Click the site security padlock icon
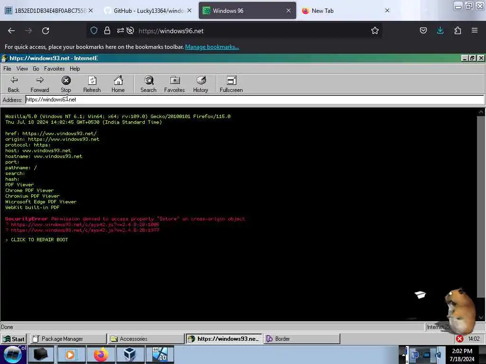 [107, 30]
